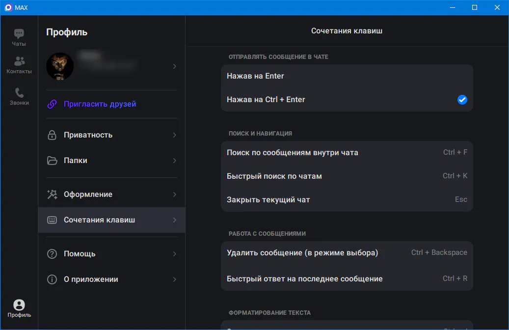Expand the user profile card chevron
The width and height of the screenshot is (509, 330).
coord(175,66)
